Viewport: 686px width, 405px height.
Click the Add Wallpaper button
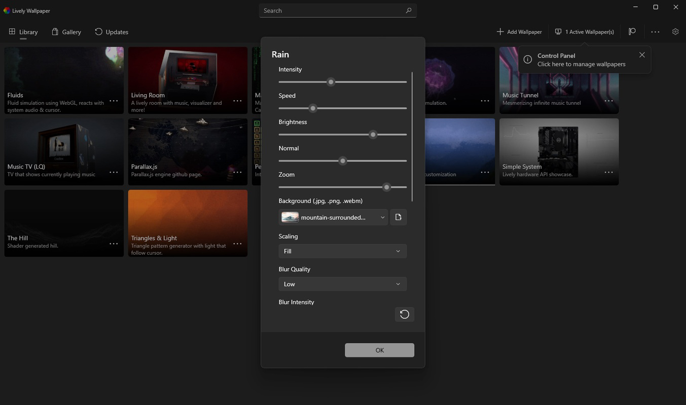(519, 32)
